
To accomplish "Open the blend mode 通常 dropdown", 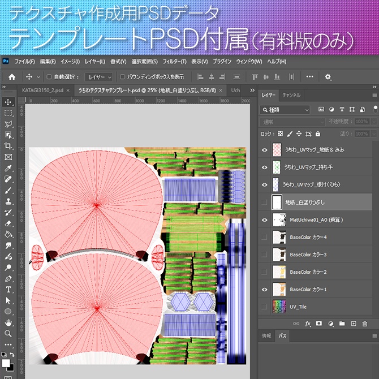I will (292, 122).
